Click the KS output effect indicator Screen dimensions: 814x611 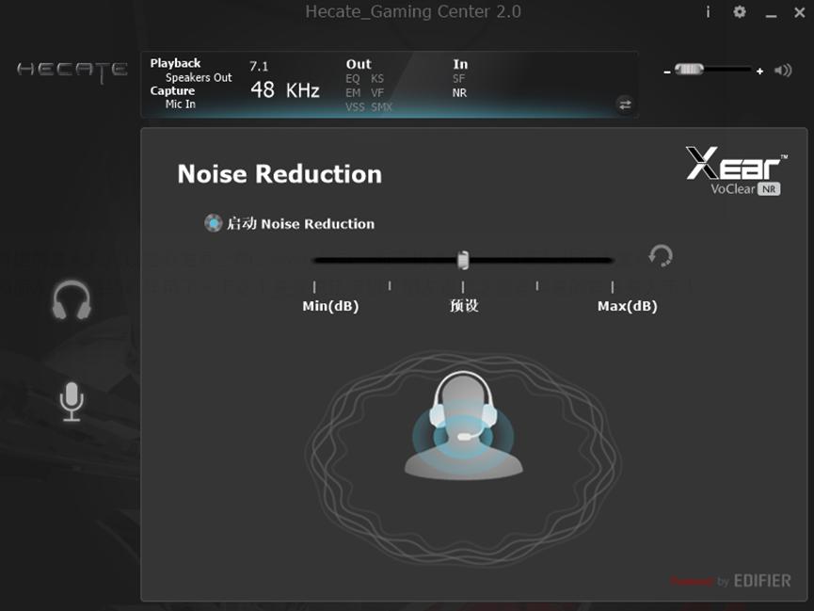[377, 79]
